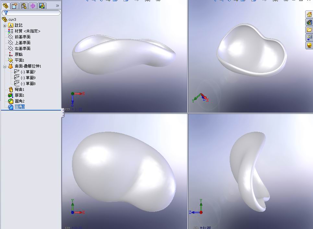Viewport: 313px width, 229px height.
Task: Open SolidWorks Resources home task pane
Action: click(x=309, y=14)
